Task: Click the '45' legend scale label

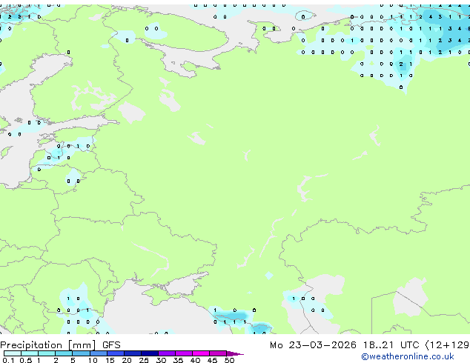Action: click(212, 360)
